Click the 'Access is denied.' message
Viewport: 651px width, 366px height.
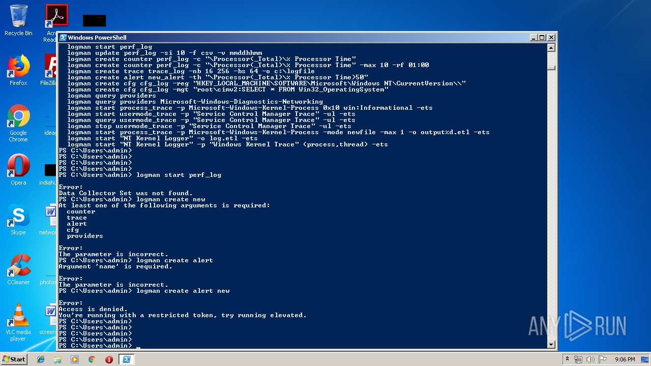point(93,309)
